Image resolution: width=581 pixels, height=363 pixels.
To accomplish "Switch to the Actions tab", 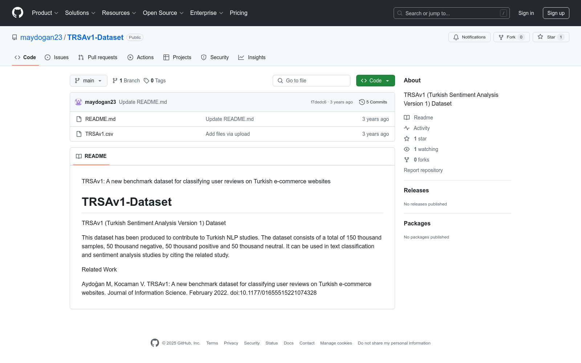I will (x=141, y=57).
